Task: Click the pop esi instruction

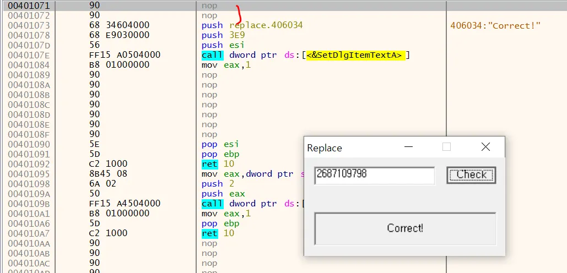Action: [x=220, y=144]
